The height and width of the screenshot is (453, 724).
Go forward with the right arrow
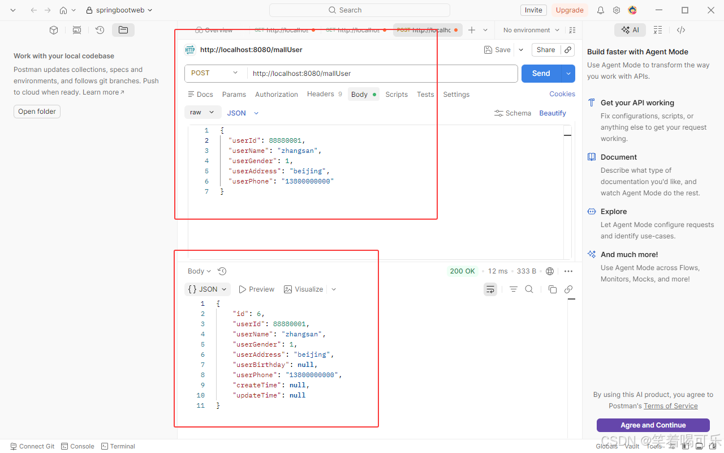click(48, 10)
